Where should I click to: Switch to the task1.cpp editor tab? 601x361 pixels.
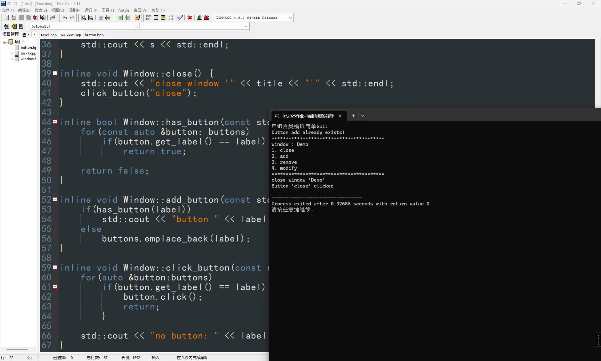point(49,35)
